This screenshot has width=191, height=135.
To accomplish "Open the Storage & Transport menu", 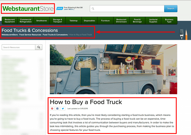I will (x=58, y=21).
